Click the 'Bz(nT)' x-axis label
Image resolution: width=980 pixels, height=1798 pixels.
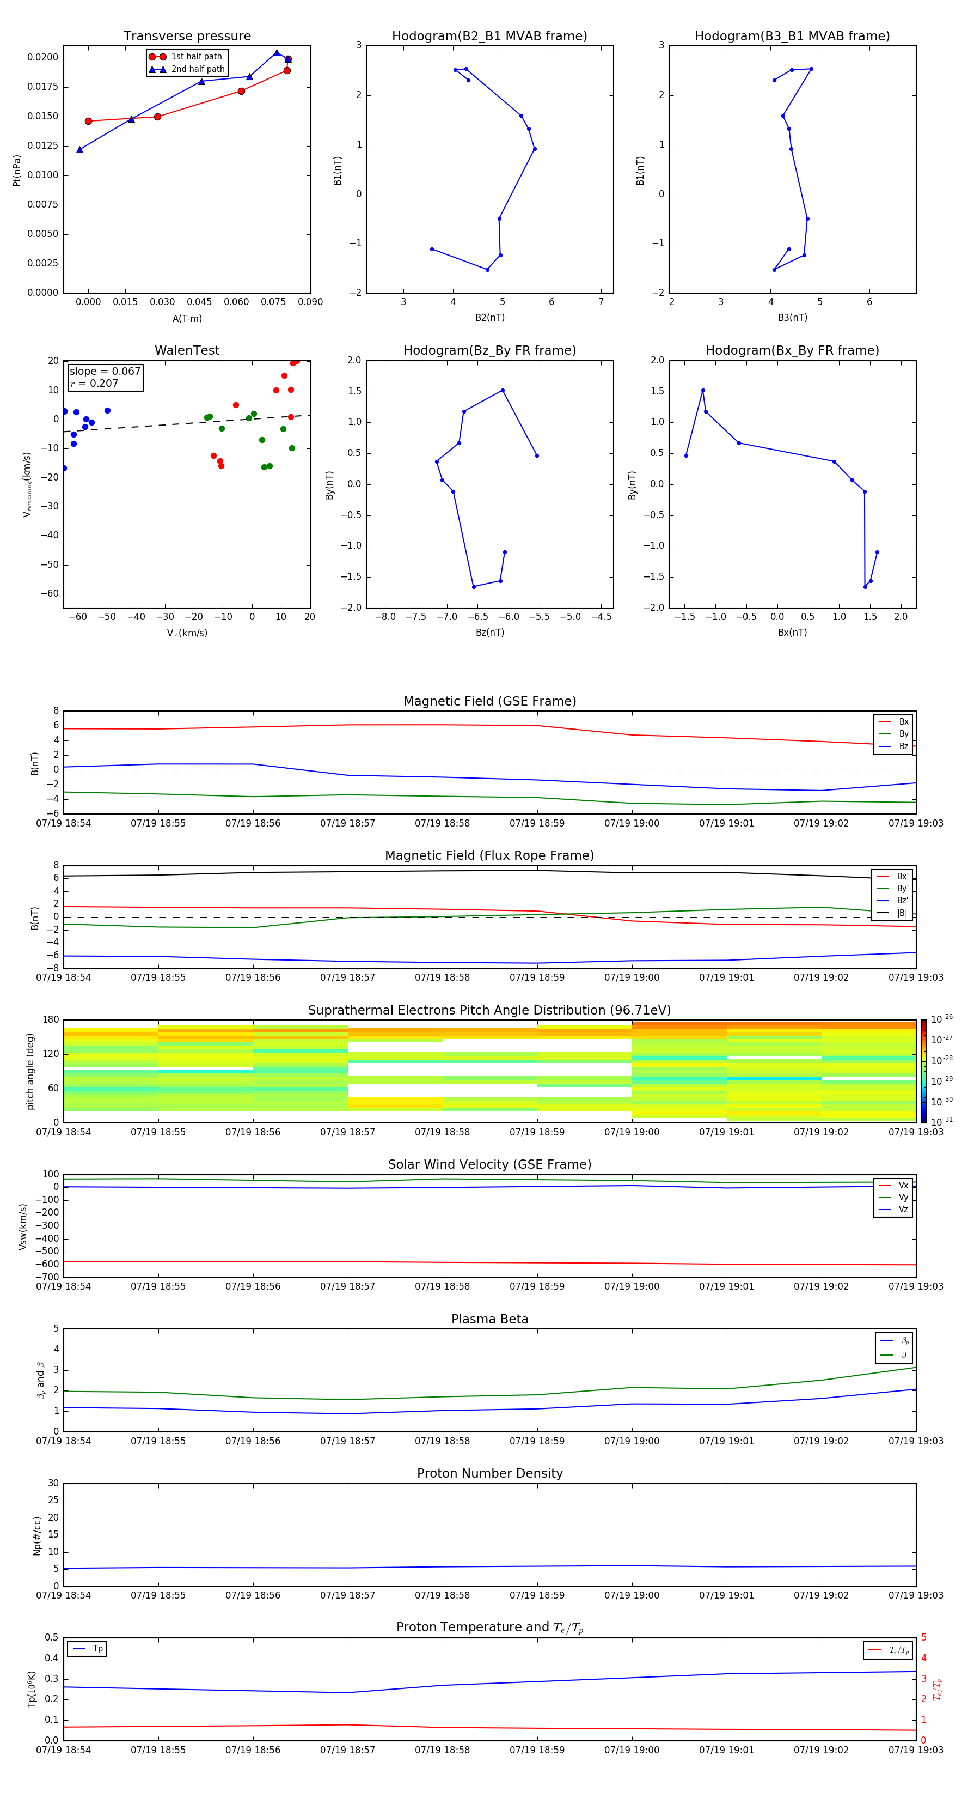click(x=489, y=633)
